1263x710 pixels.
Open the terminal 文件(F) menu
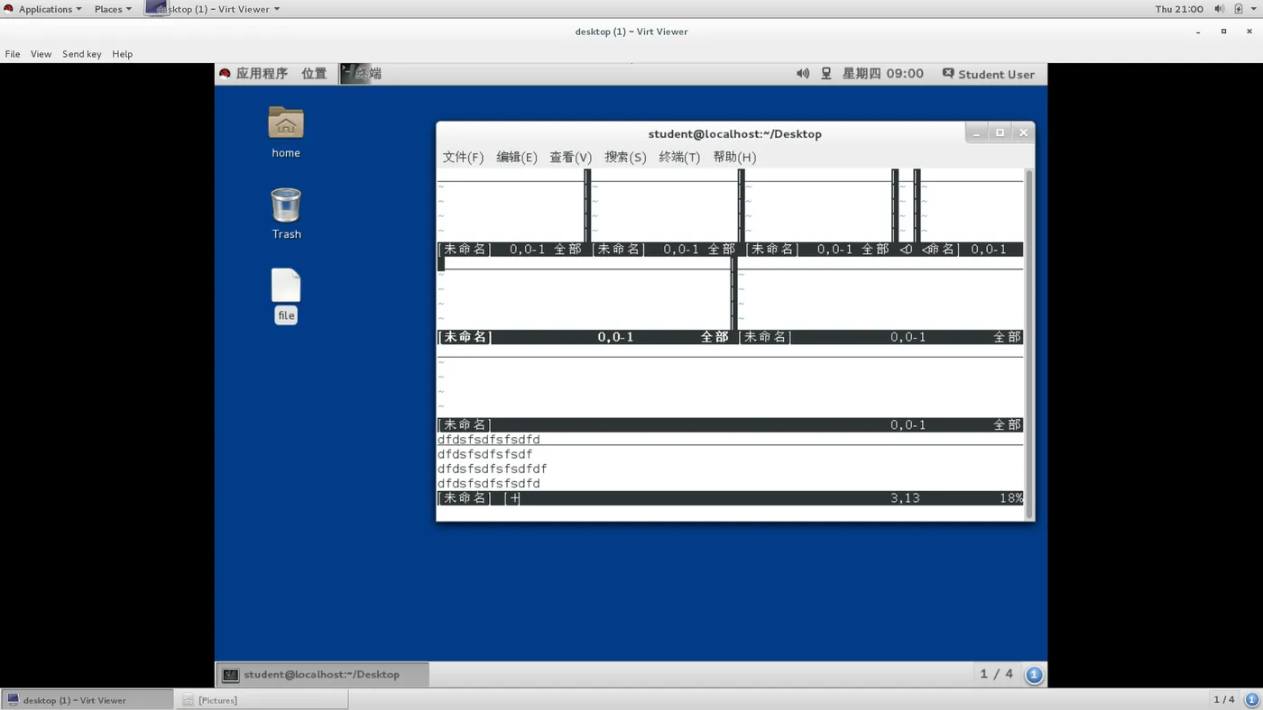pos(463,157)
